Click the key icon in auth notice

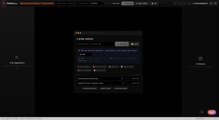pos(79,51)
